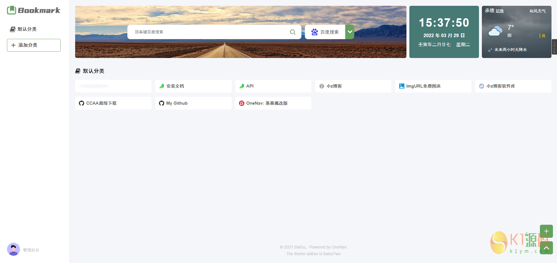Click the 阴 weather condition text
Viewport: 557px width, 263px height.
pos(509,36)
